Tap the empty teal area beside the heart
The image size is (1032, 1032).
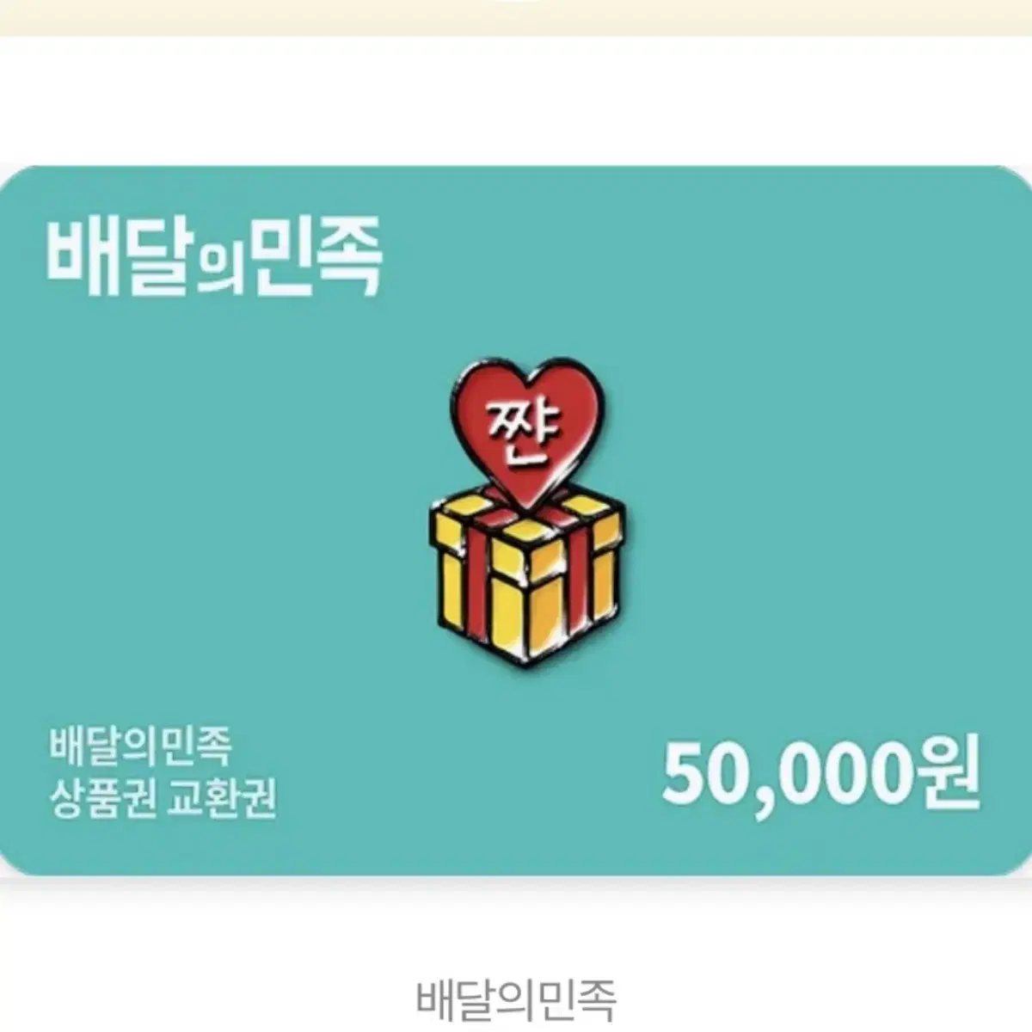click(774, 430)
